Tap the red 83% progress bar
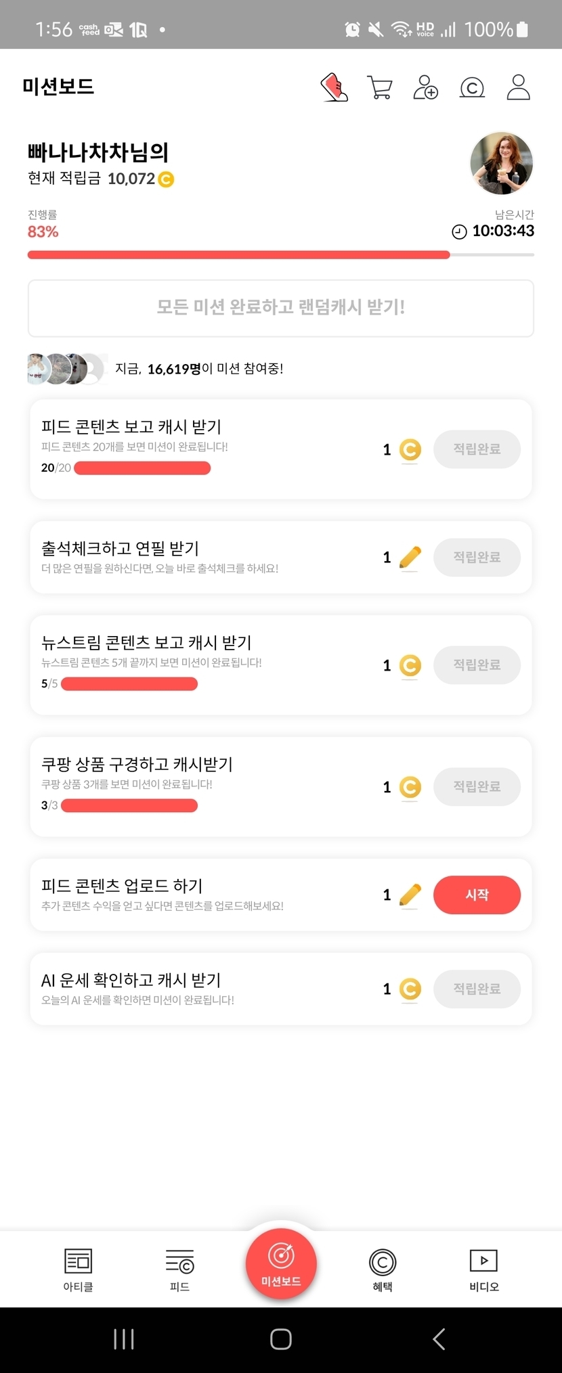The height and width of the screenshot is (1373, 562). (238, 255)
